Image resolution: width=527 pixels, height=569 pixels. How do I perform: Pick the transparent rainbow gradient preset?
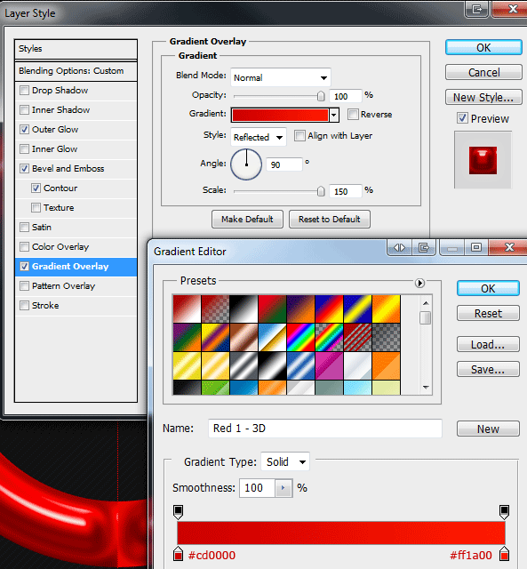tap(329, 337)
